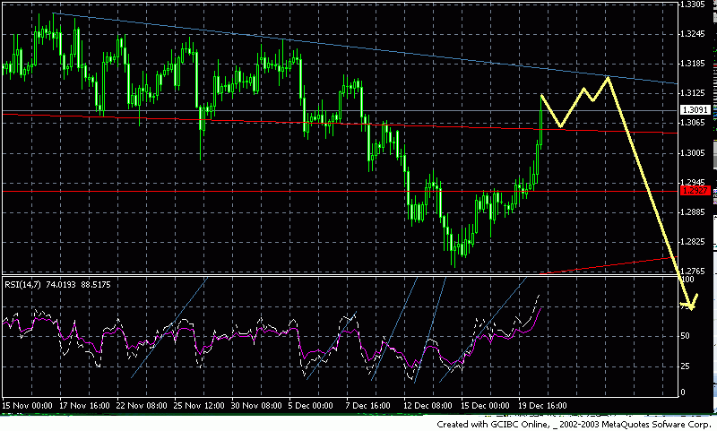Select the RSI value 88.5175
The width and height of the screenshot is (717, 431).
click(x=96, y=285)
